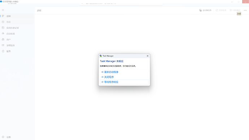Open the three-dot more options menu
Image resolution: width=249 pixels, height=140 pixels.
click(x=245, y=10)
